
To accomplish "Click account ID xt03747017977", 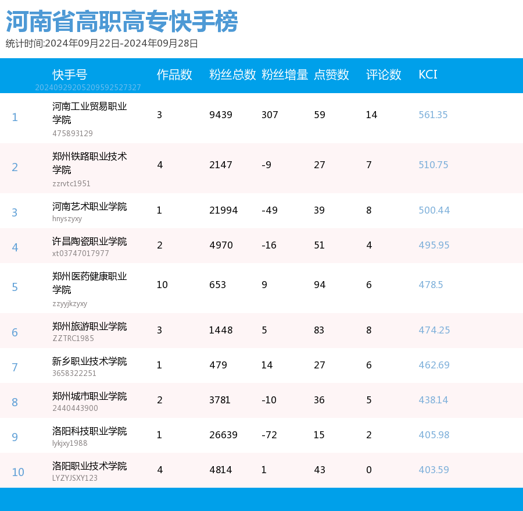I will pos(80,253).
